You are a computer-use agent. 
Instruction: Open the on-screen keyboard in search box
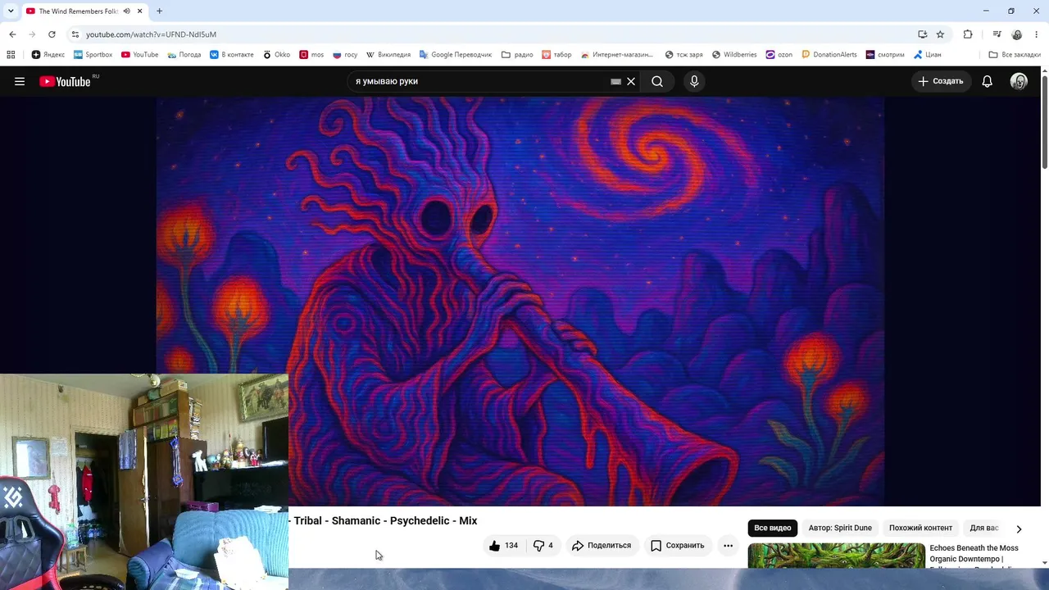click(x=616, y=81)
